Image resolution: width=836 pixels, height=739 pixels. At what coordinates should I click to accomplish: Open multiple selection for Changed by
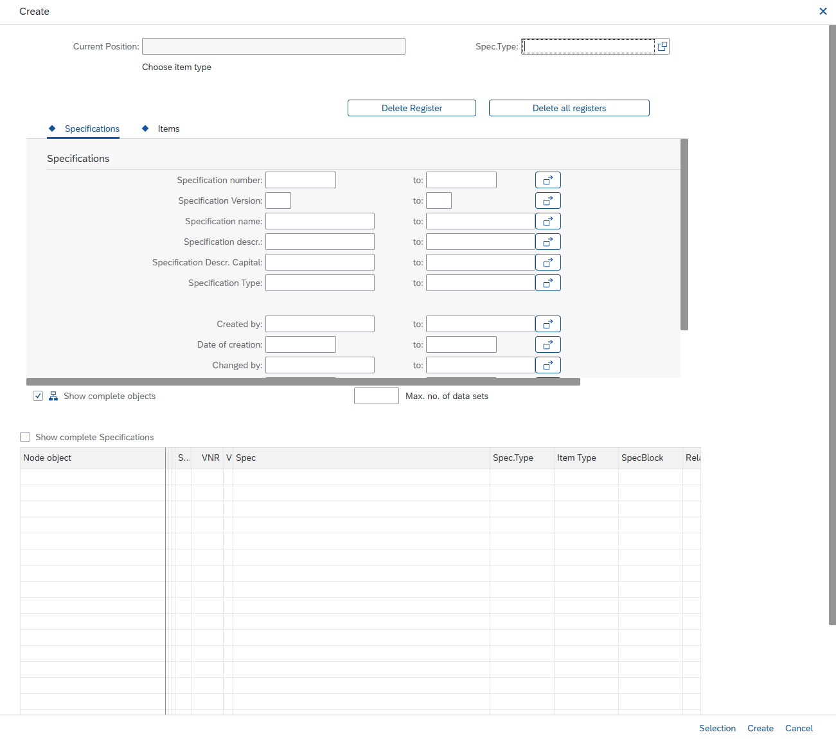click(547, 365)
